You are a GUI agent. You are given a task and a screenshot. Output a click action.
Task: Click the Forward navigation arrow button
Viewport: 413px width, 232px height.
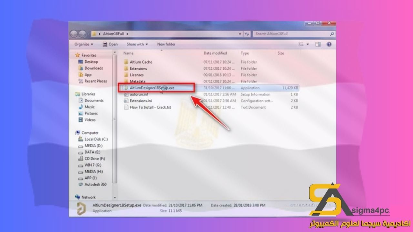pos(82,34)
